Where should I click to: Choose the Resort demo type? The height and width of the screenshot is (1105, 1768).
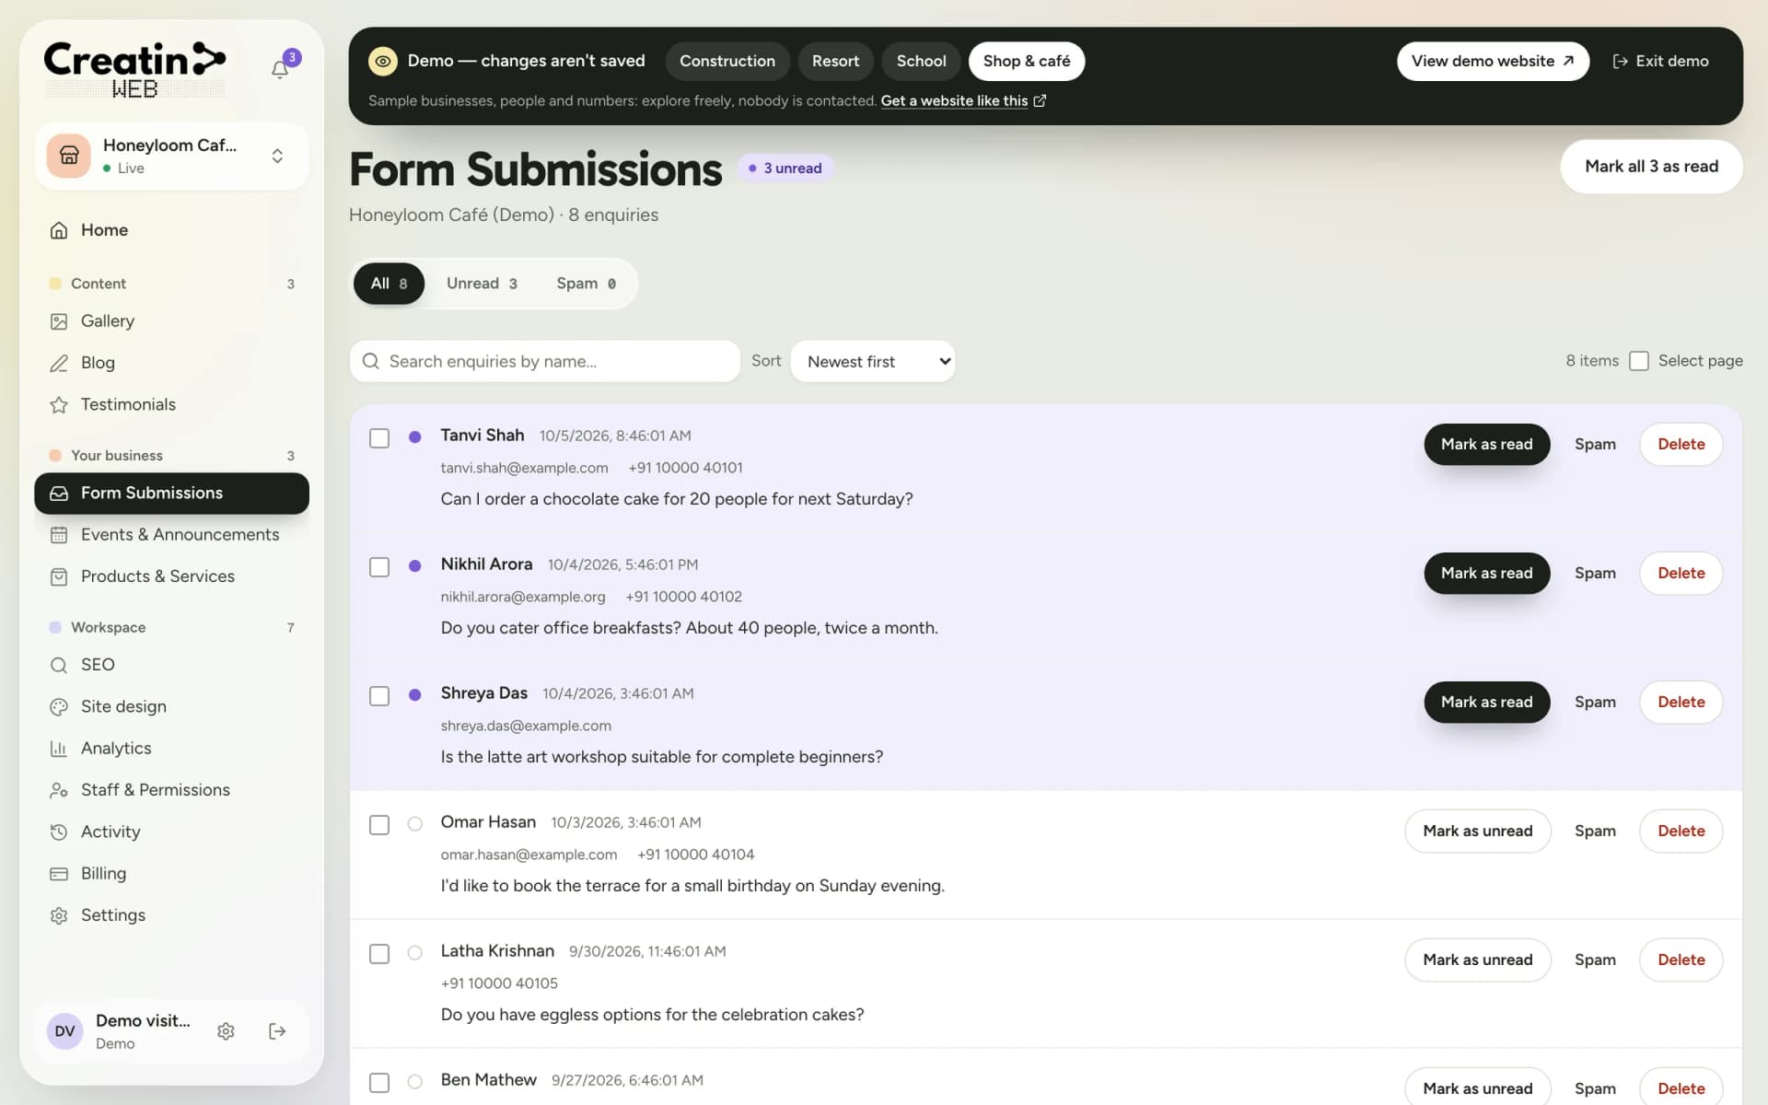pos(835,61)
